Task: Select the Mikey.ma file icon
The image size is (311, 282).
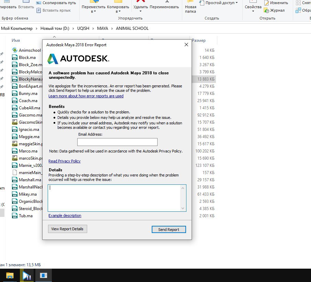Action: coord(15,194)
